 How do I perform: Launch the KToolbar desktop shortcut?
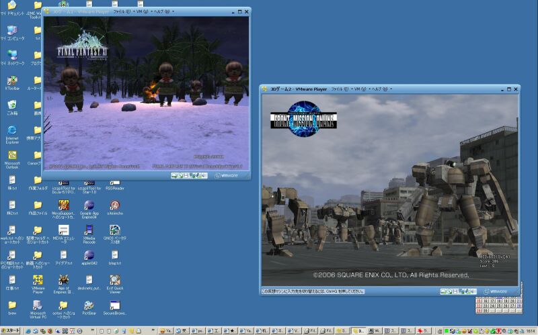pos(12,83)
